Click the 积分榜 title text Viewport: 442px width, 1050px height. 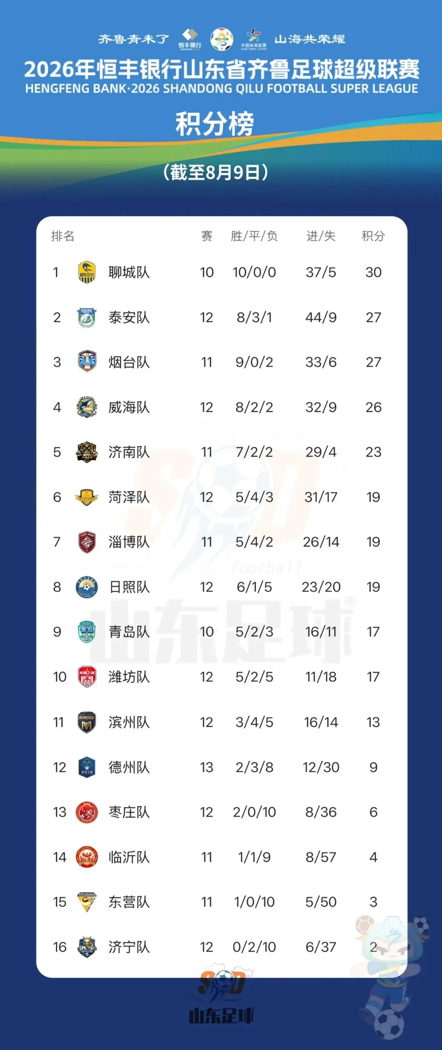[215, 124]
